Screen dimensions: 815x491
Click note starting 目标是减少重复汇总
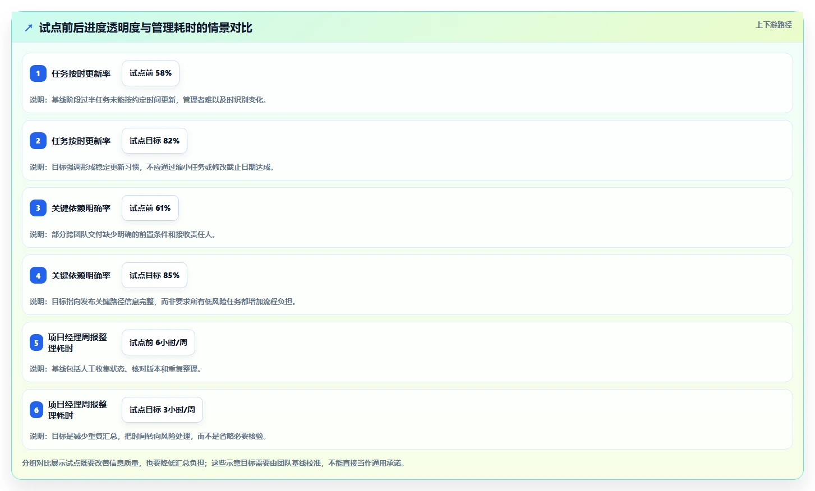point(150,436)
